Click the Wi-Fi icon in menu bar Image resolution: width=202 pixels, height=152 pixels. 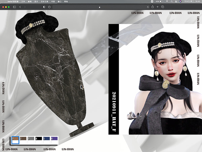coord(167,2)
